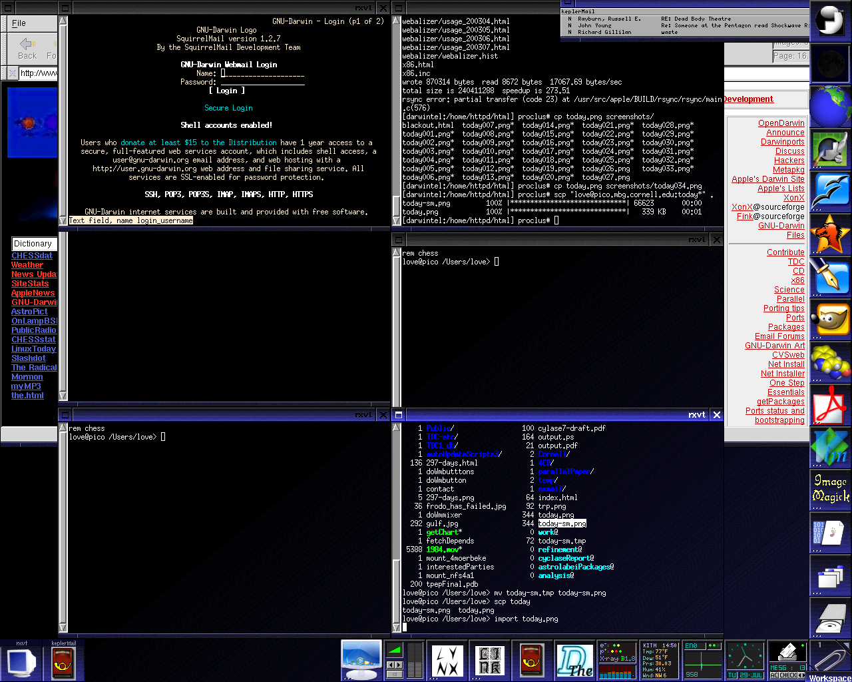Launch the LYNX browser dockapp
Image resolution: width=852 pixels, height=682 pixels.
[447, 661]
